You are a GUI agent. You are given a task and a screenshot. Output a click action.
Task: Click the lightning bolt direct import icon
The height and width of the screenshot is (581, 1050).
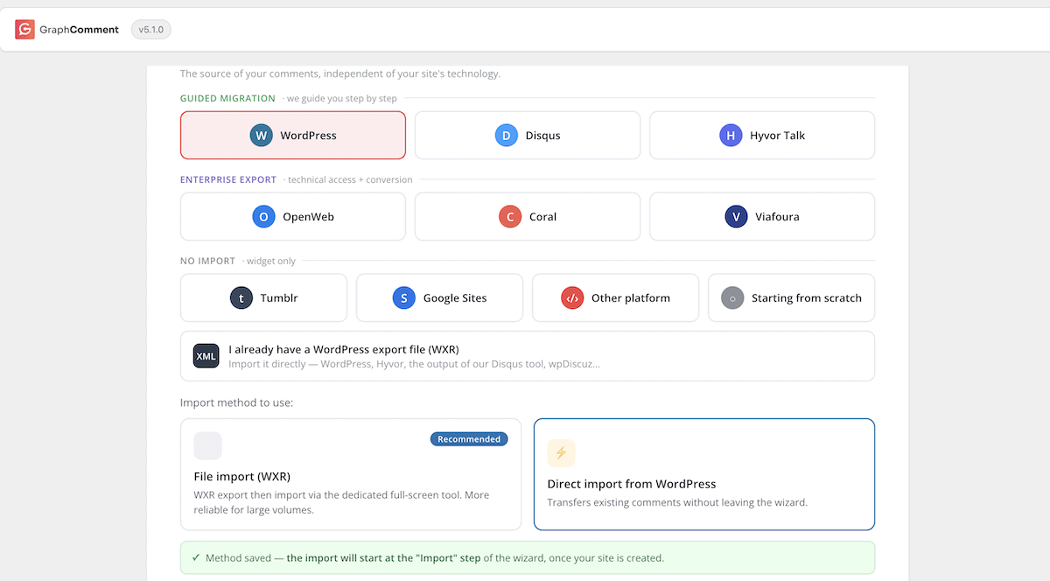(561, 453)
